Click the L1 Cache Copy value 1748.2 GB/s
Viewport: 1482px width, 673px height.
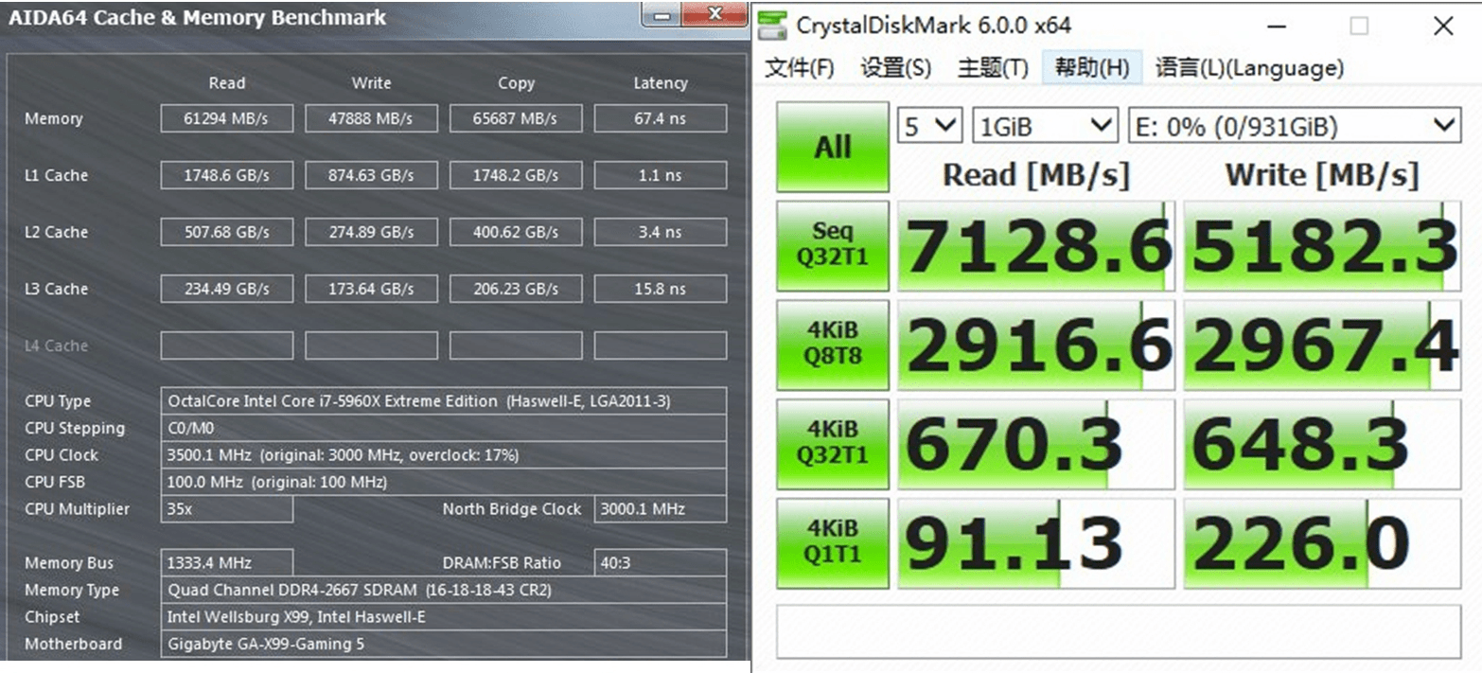tap(516, 175)
